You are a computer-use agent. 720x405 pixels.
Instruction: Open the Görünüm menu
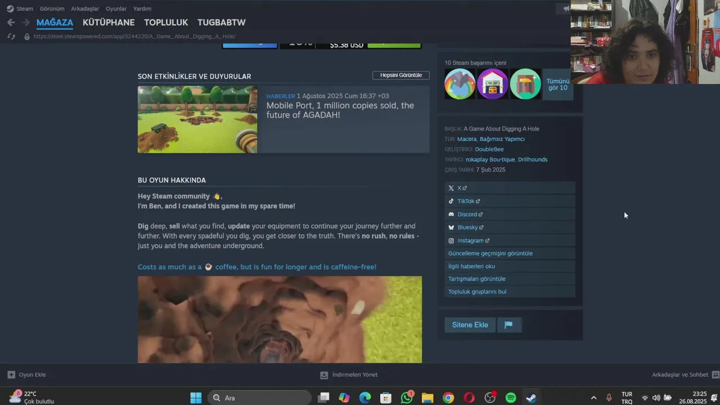pos(52,8)
